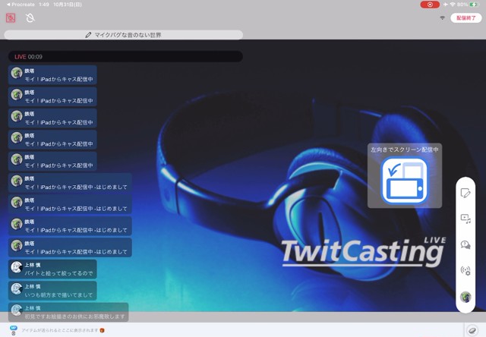
Task: Edit the broadcast title マイクバグな音のない世界
Action: [123, 35]
